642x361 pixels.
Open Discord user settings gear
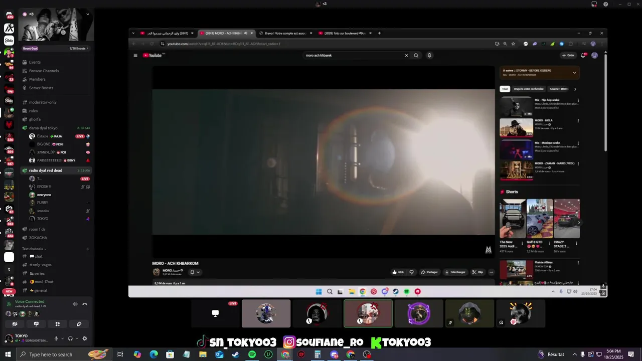[x=84, y=338]
